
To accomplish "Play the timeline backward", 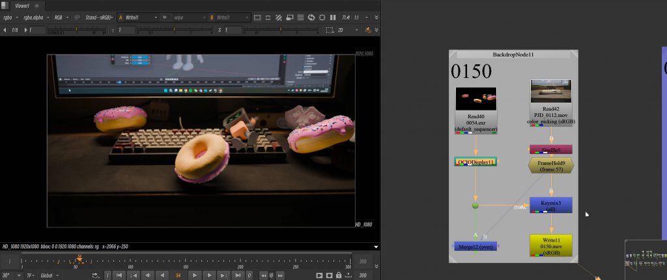I will 163,275.
